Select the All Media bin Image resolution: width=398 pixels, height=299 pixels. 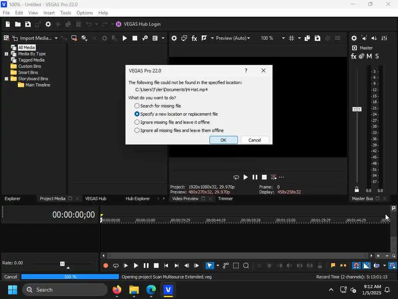click(26, 47)
